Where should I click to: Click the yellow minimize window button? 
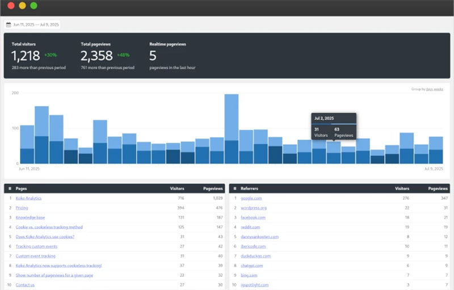click(22, 6)
